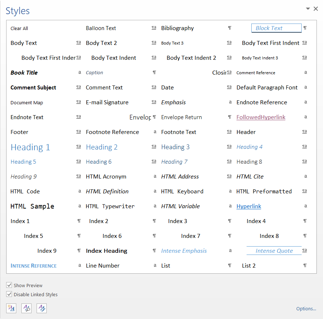The image size is (323, 319).
Task: Click the New Style icon button
Action: (x=11, y=308)
